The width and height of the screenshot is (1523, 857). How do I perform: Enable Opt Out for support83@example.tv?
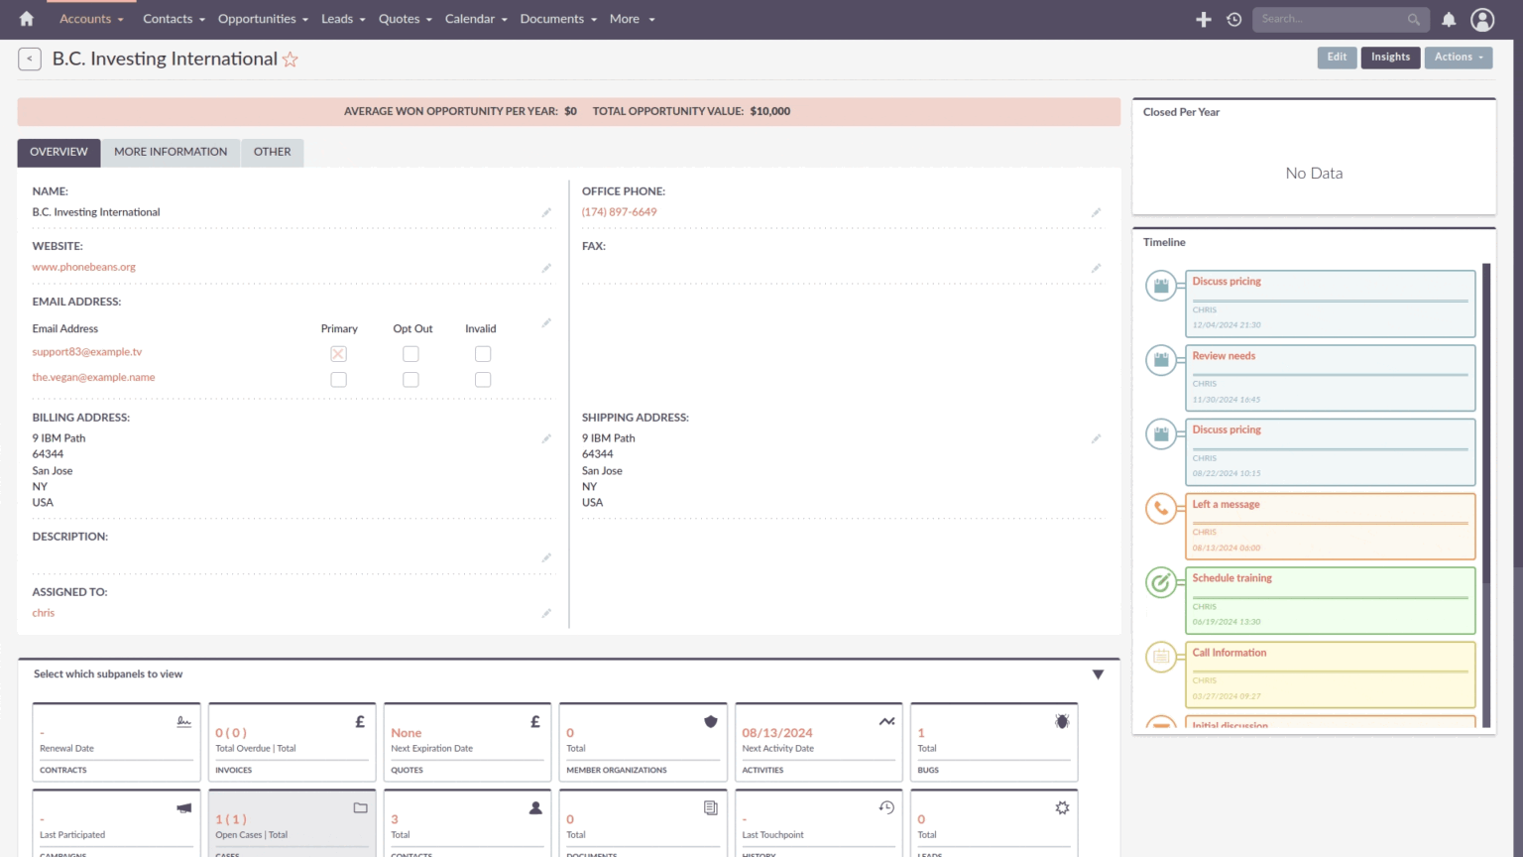point(410,353)
